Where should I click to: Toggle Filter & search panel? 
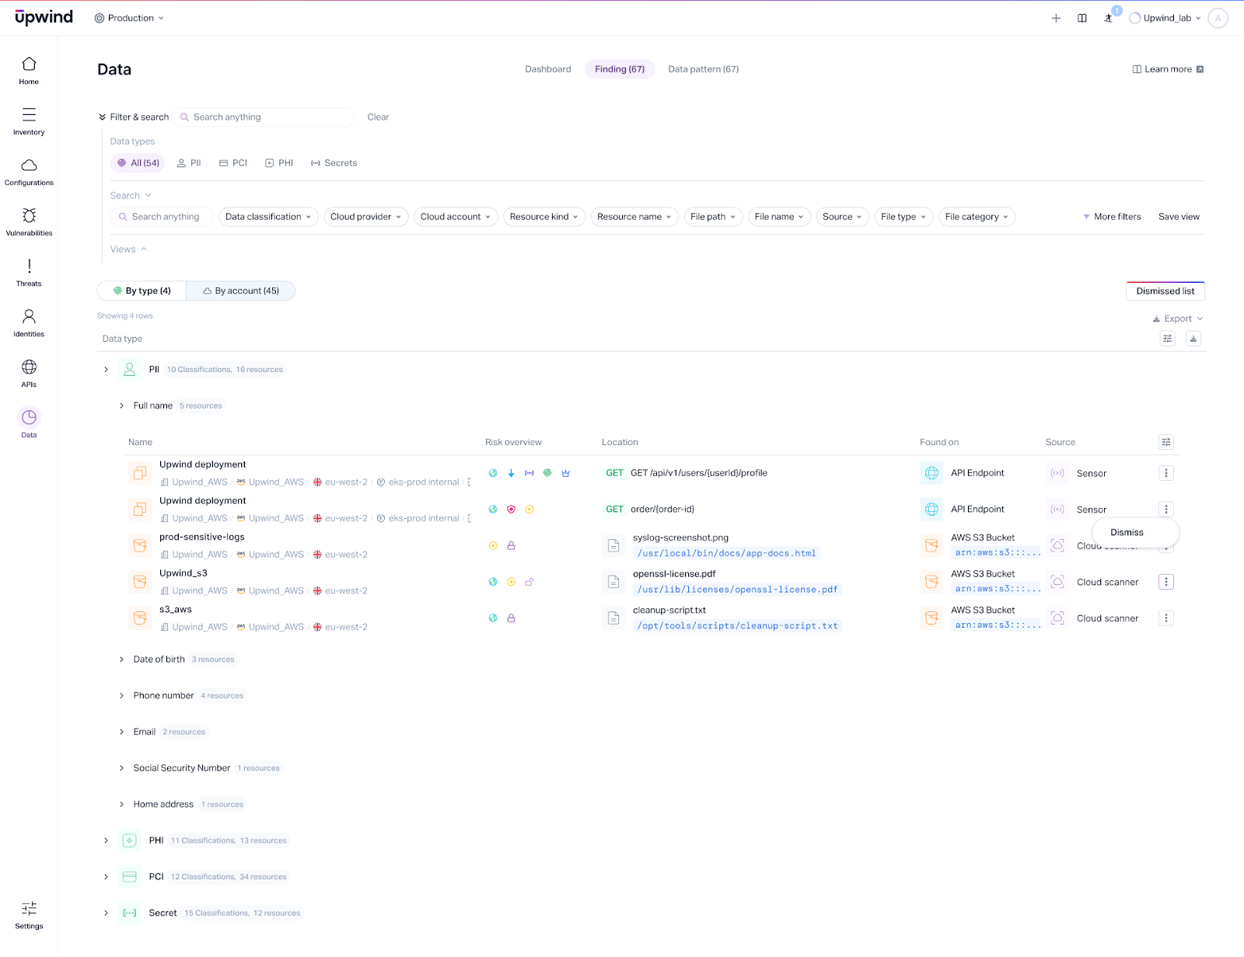tap(134, 117)
